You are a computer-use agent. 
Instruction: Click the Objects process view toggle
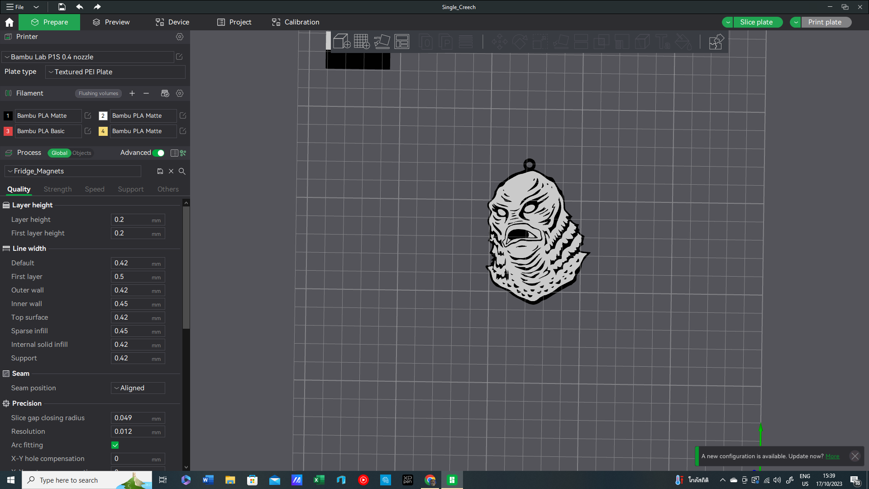coord(82,153)
